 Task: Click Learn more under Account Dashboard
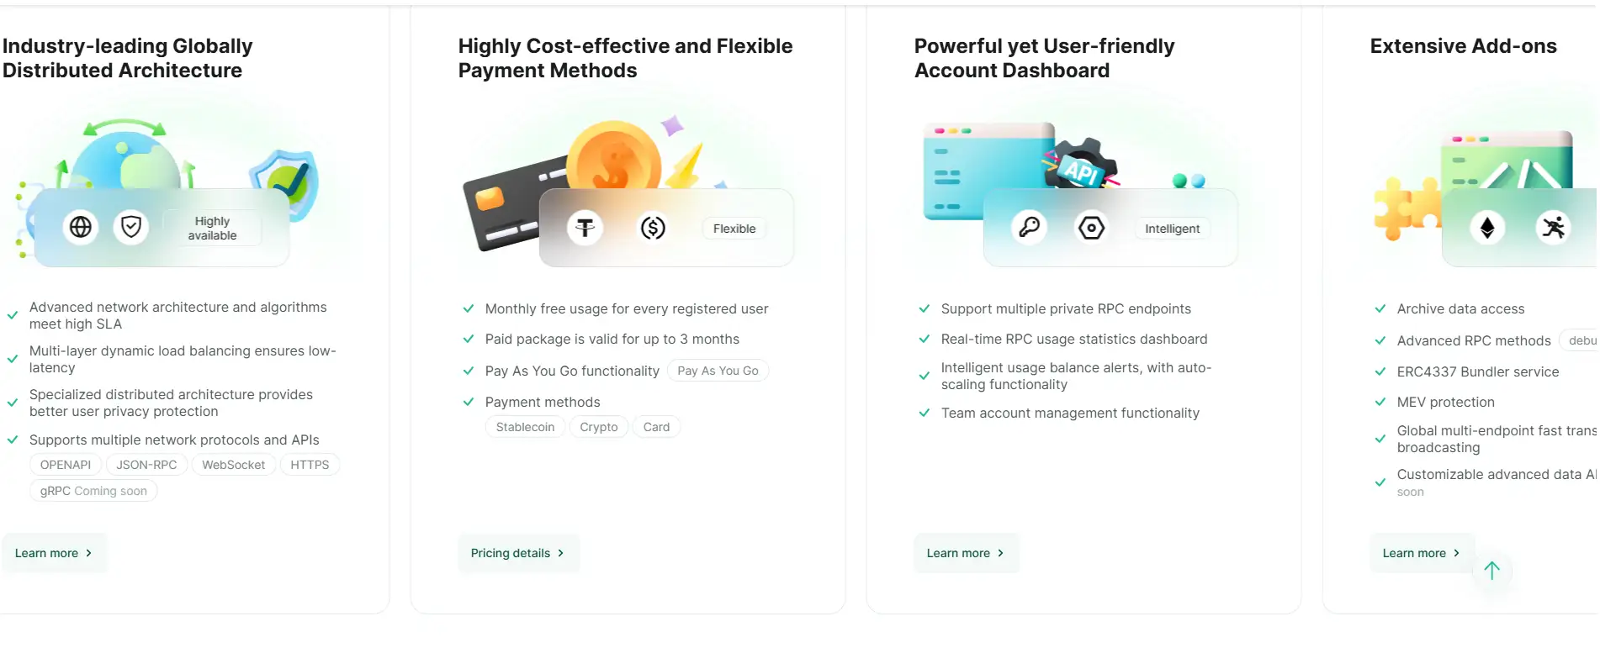(x=966, y=553)
